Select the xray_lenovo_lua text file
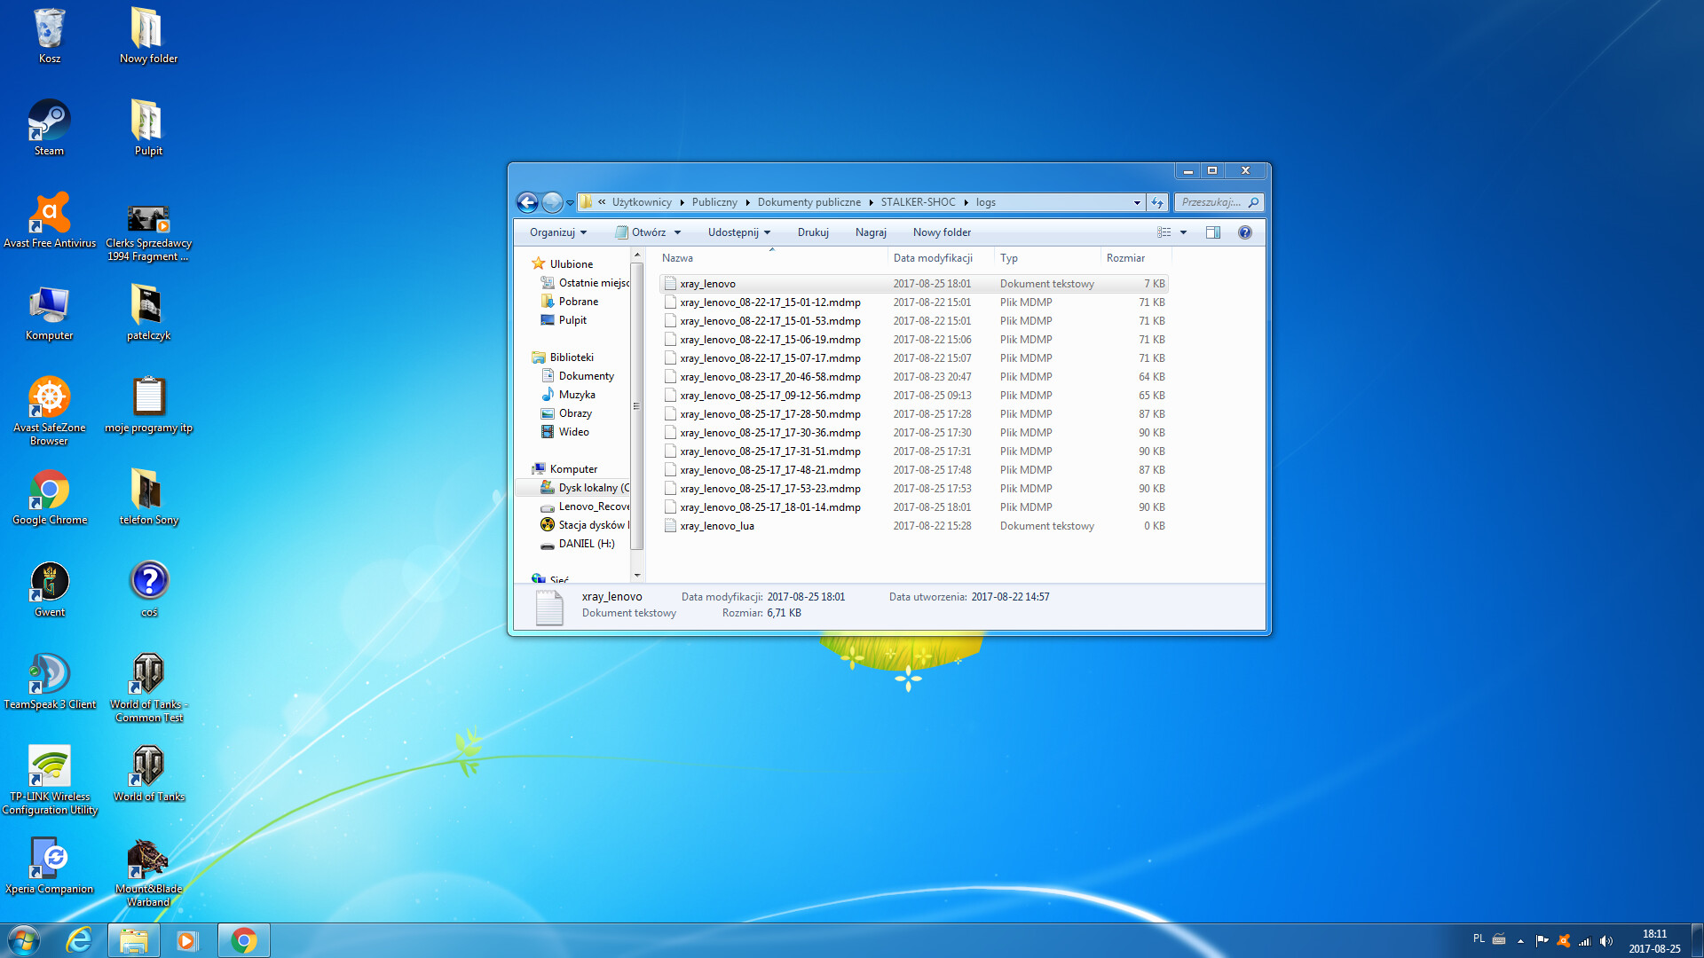Image resolution: width=1704 pixels, height=958 pixels. pos(716,526)
